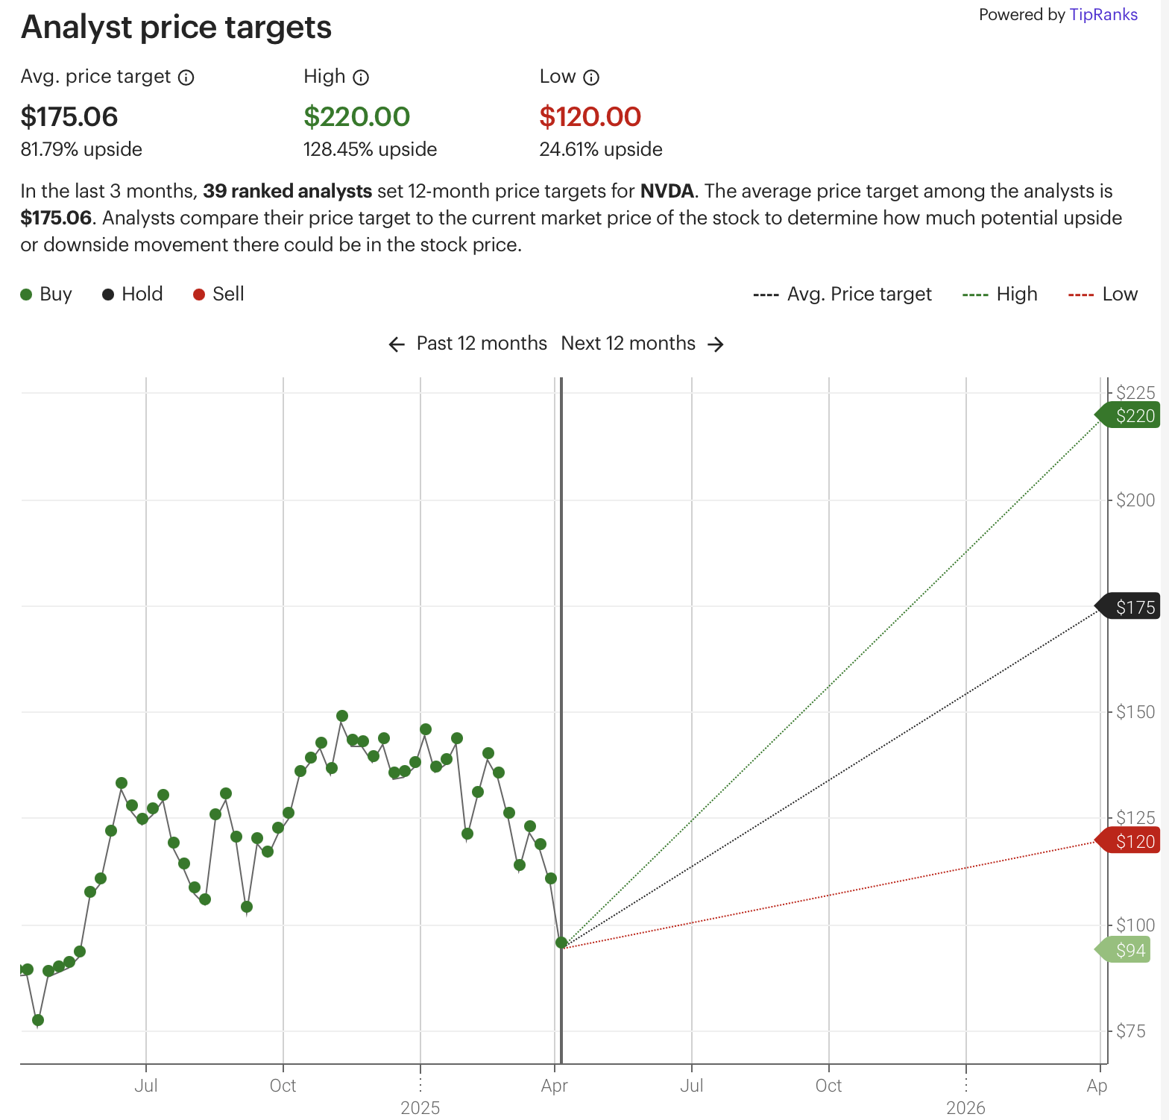Image resolution: width=1169 pixels, height=1120 pixels.
Task: Toggle the Low dotted line legend entry
Action: tap(1103, 294)
